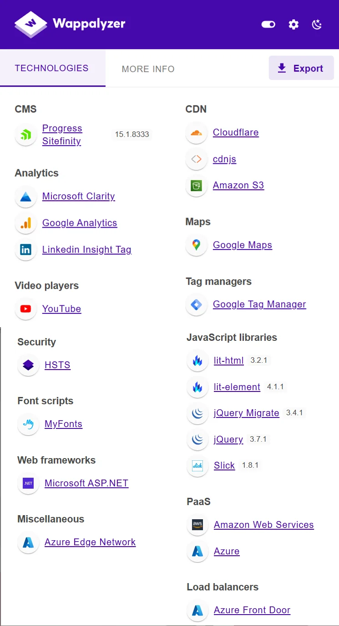The height and width of the screenshot is (626, 339).
Task: Switch to dark mode with the moon icon
Action: (x=317, y=24)
